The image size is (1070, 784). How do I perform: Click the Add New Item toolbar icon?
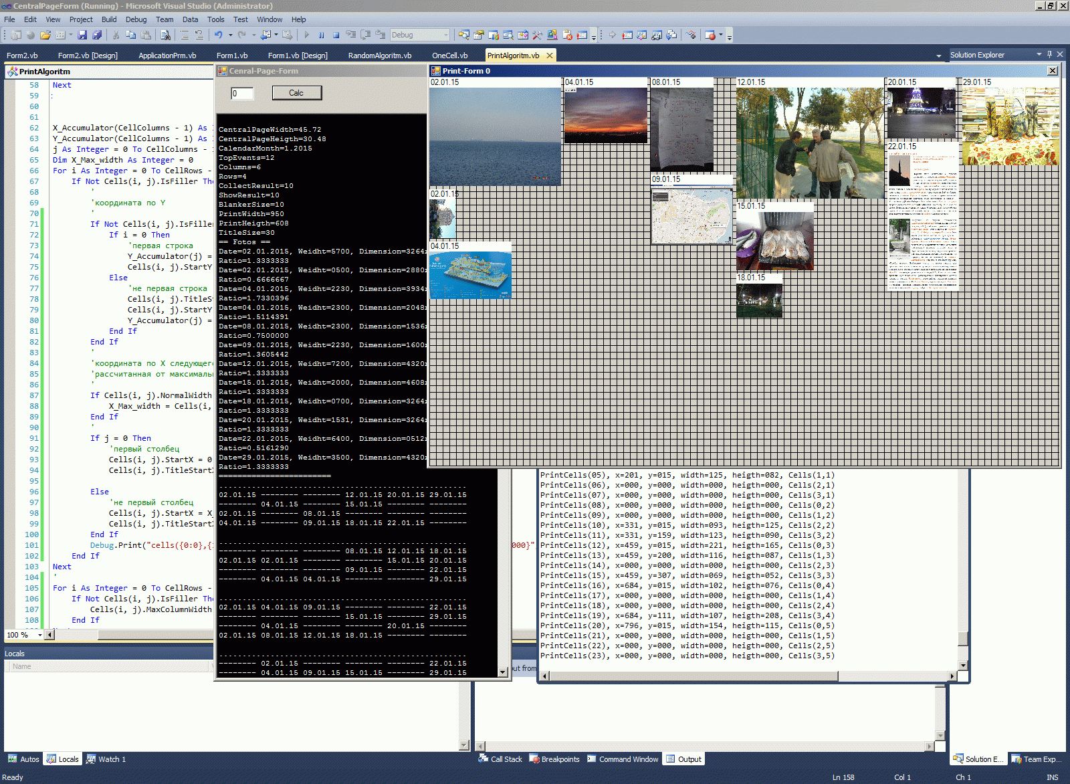61,35
